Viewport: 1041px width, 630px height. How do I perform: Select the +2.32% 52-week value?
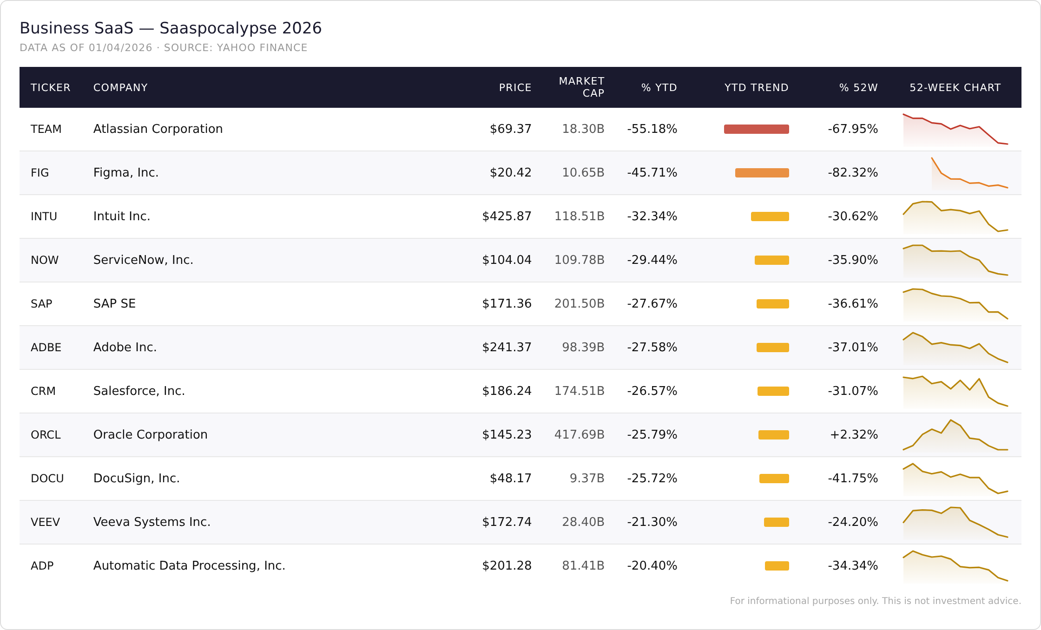854,434
